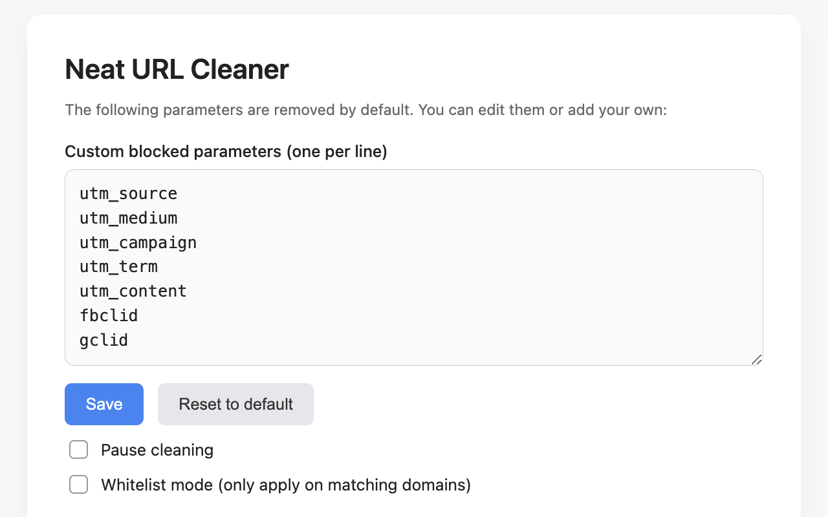The width and height of the screenshot is (828, 517).
Task: Click the end of the gclid text
Action: (x=128, y=340)
